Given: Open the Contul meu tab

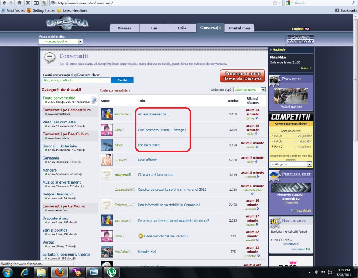Looking at the screenshot, I should 240,28.
